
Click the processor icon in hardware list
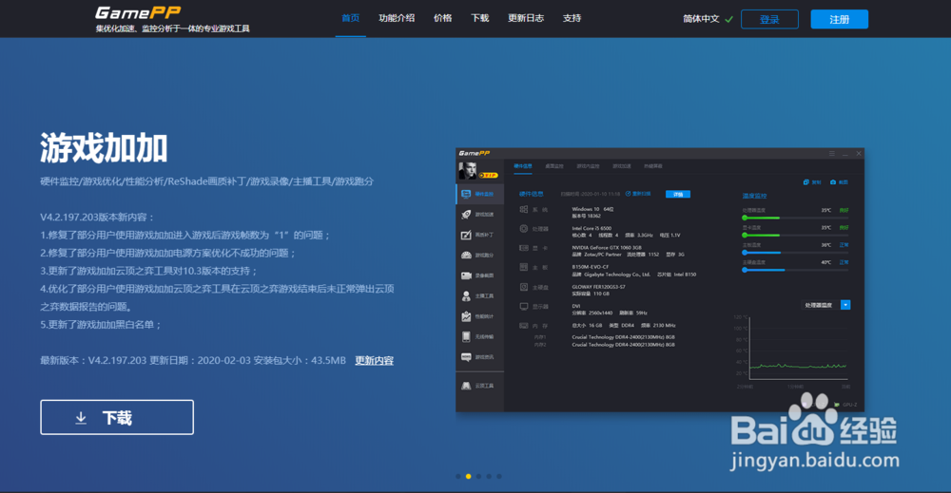click(523, 228)
